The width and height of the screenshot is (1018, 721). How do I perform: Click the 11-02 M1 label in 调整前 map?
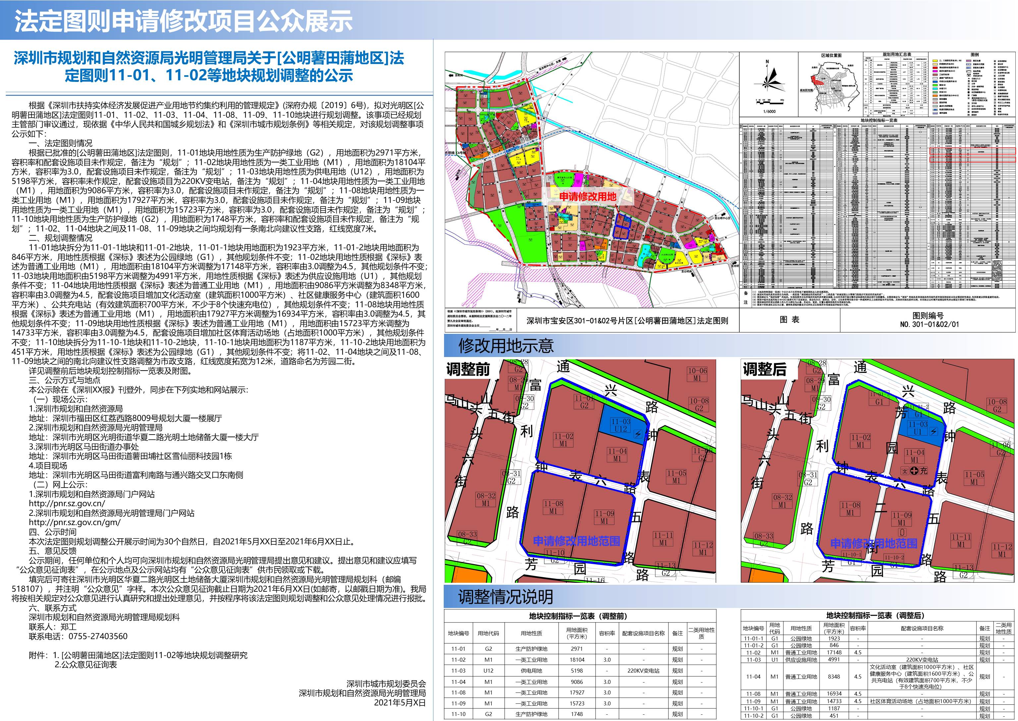tap(563, 440)
